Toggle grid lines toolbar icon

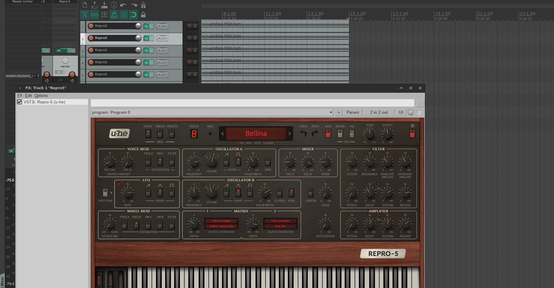[124, 14]
